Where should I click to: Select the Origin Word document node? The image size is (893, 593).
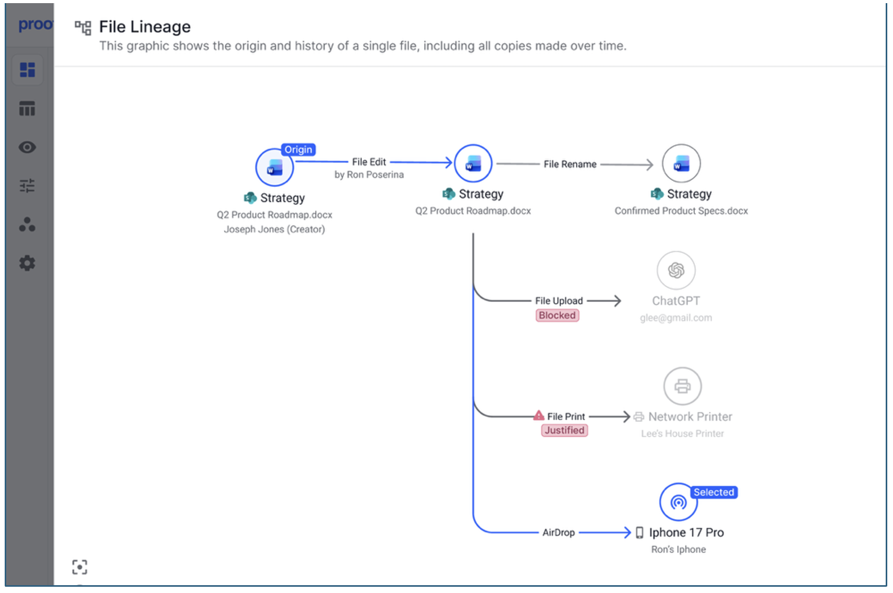tap(274, 168)
